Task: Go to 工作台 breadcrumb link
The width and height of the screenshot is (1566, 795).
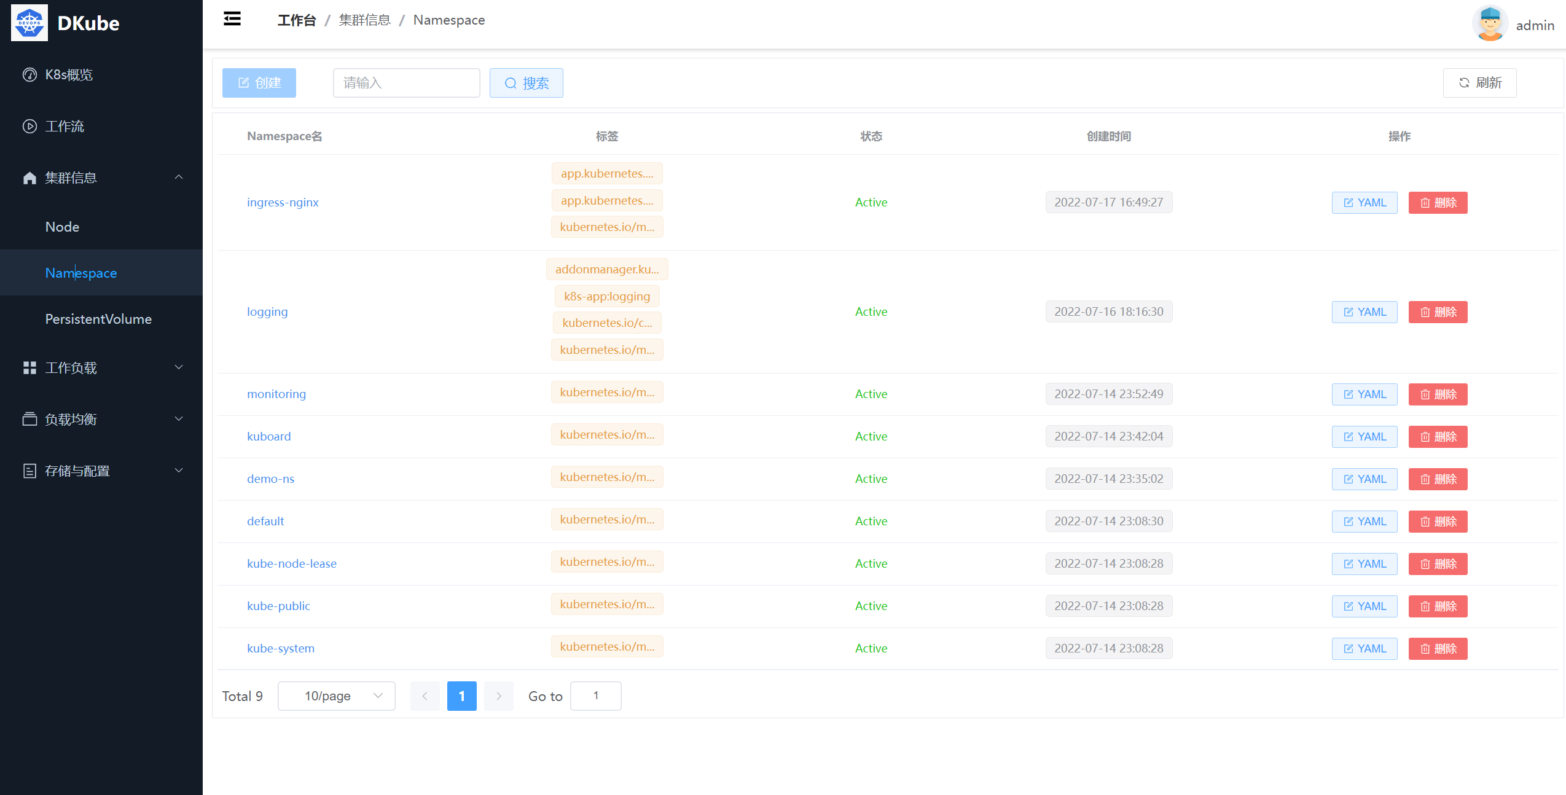Action: [x=297, y=20]
